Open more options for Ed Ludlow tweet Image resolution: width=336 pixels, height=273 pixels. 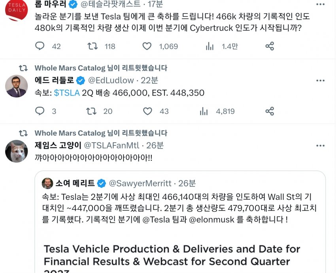click(x=321, y=80)
